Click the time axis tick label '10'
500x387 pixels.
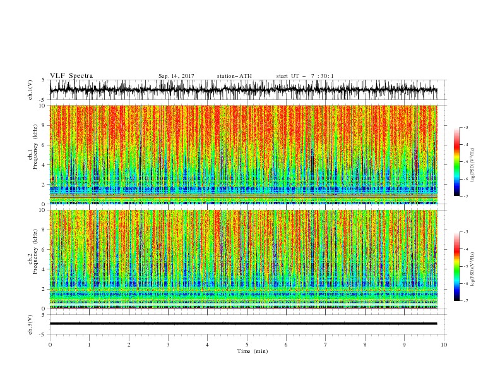(x=444, y=345)
